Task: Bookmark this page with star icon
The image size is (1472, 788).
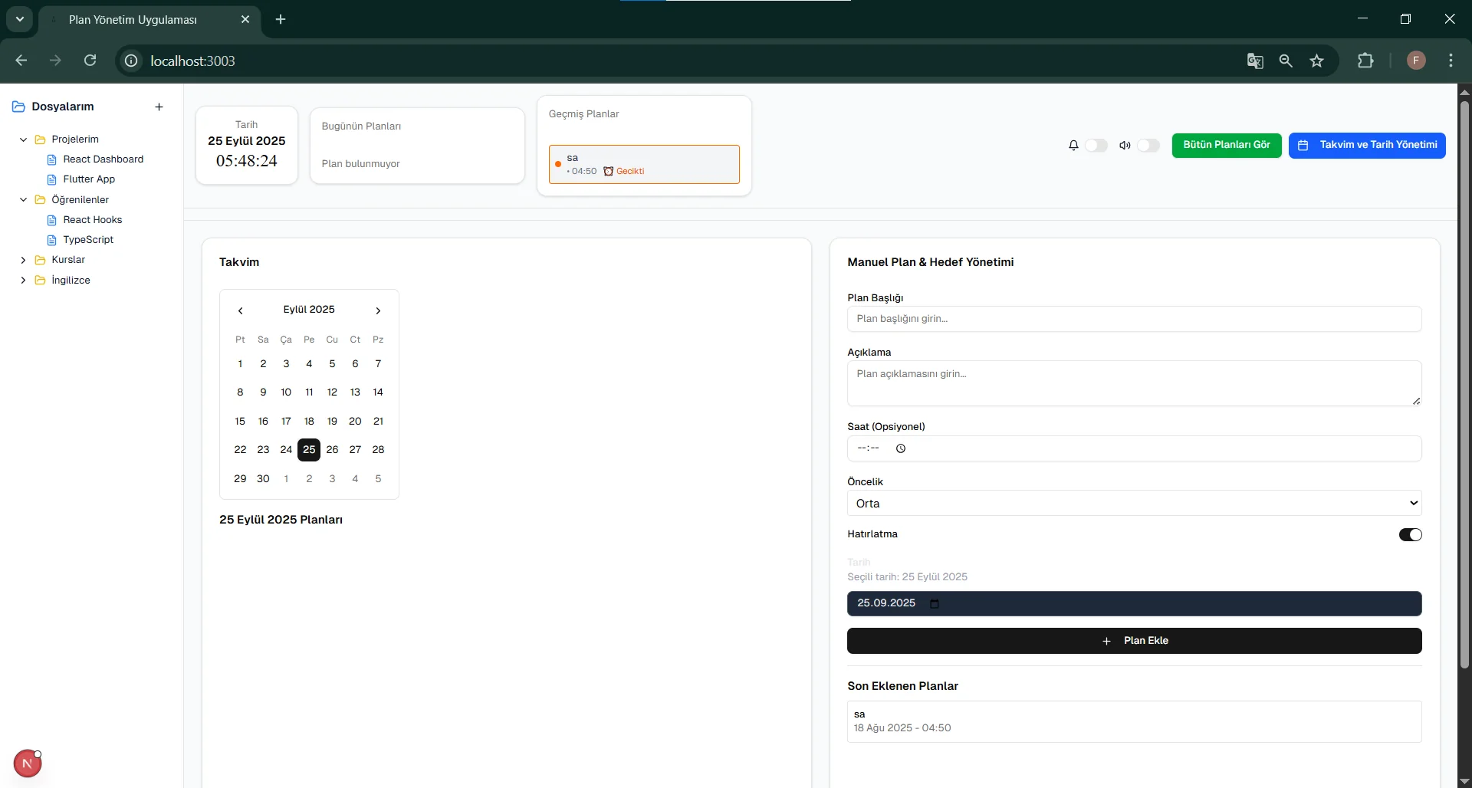Action: (1317, 61)
